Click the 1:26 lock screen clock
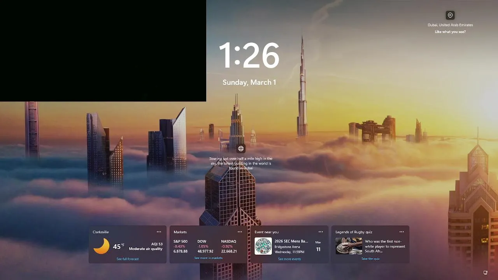This screenshot has width=498, height=280. tap(249, 56)
